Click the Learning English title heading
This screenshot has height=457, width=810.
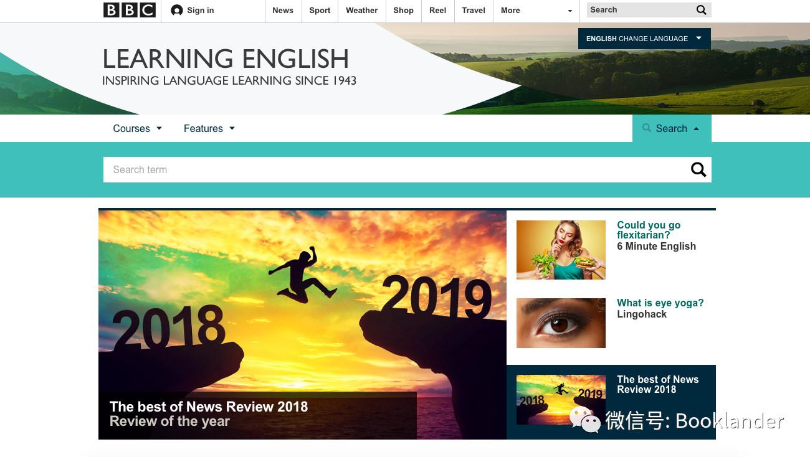click(226, 59)
